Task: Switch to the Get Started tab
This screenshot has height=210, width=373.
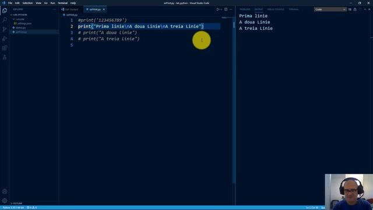Action: coord(71,9)
